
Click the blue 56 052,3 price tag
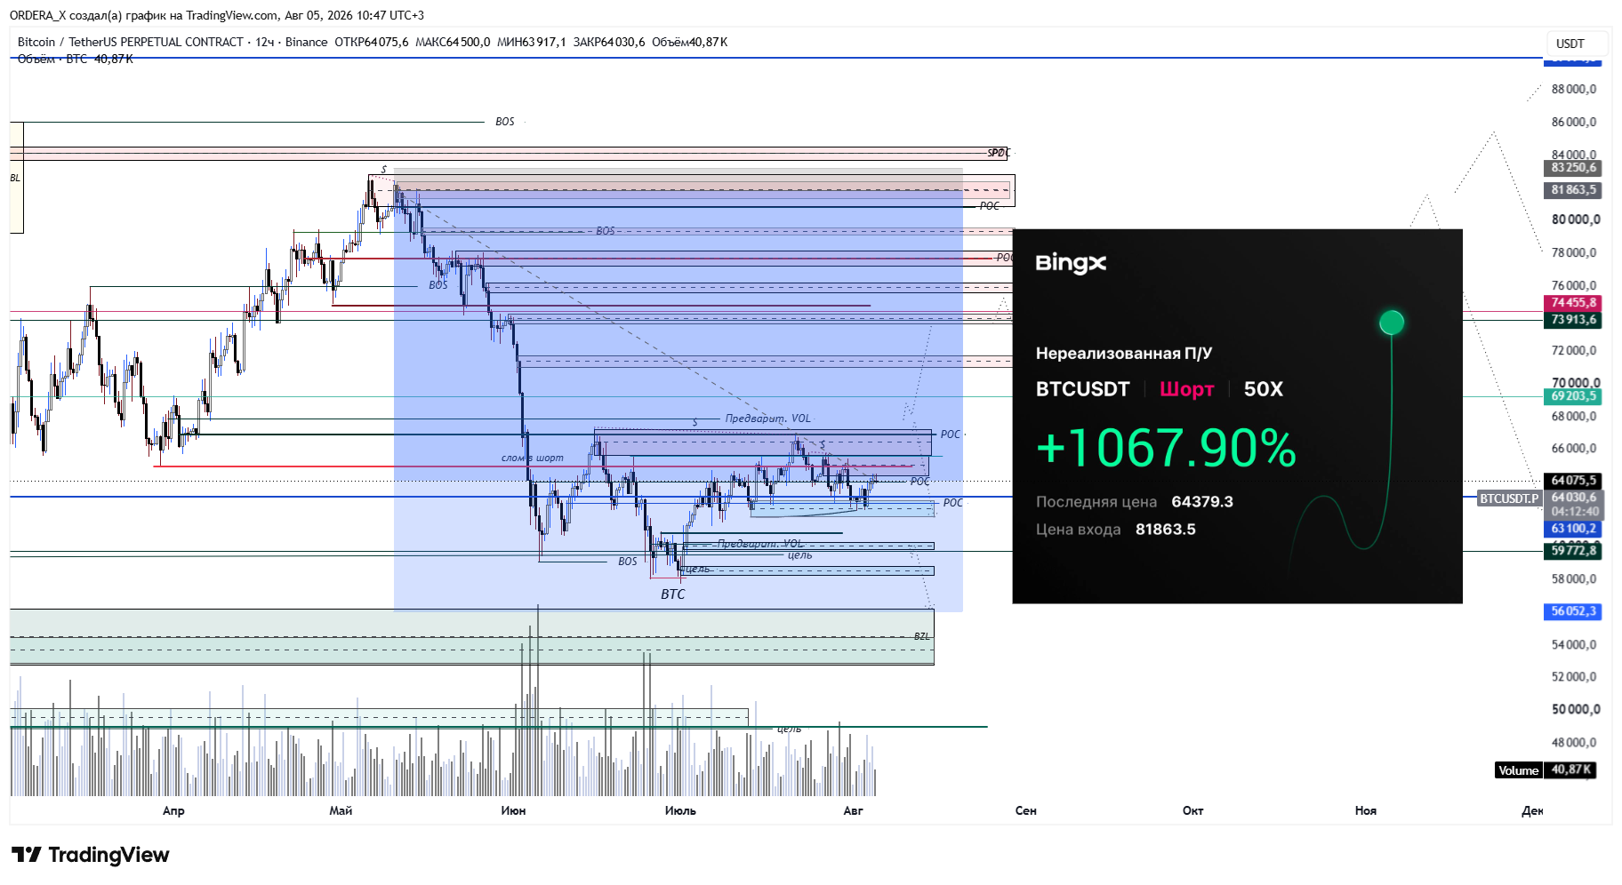tap(1573, 611)
